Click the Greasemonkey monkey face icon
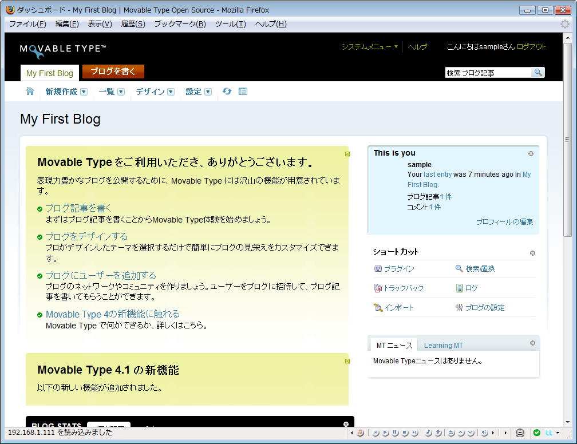This screenshot has width=577, height=444. tap(520, 433)
